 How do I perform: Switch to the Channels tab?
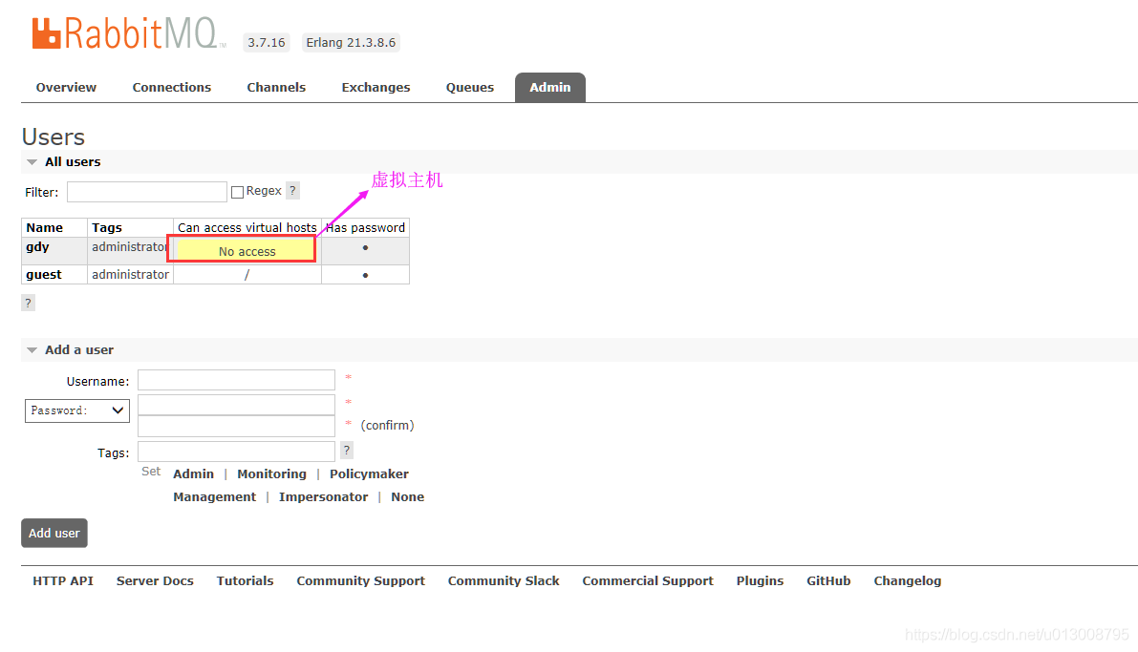point(276,87)
